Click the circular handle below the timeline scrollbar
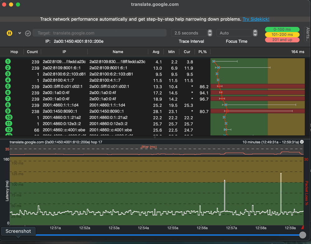311x244 pixels. (x=302, y=235)
